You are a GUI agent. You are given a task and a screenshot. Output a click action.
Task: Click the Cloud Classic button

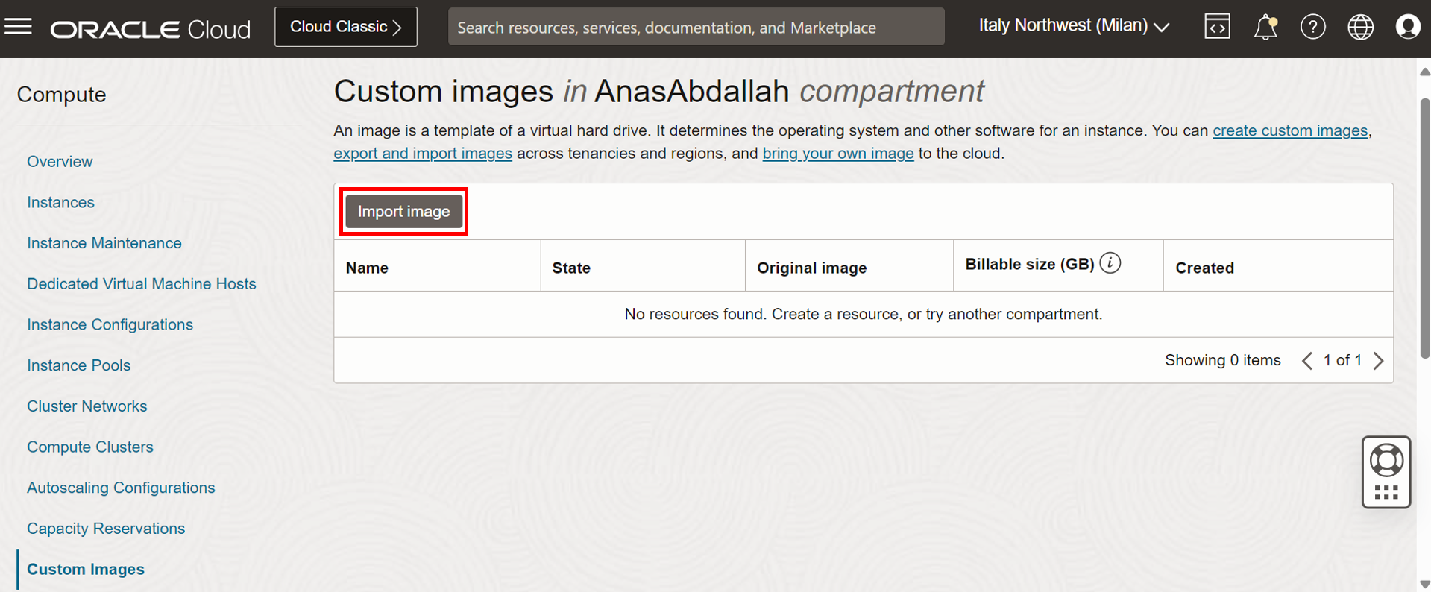point(346,27)
